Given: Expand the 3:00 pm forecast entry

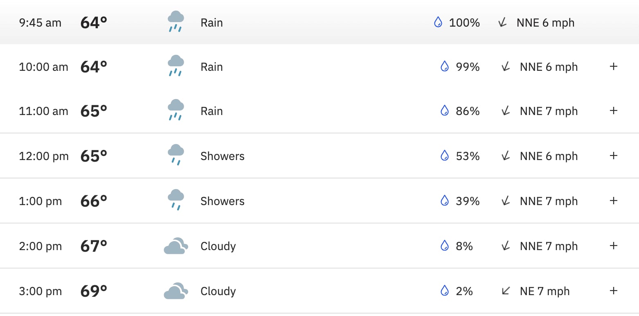Looking at the screenshot, I should coord(613,291).
